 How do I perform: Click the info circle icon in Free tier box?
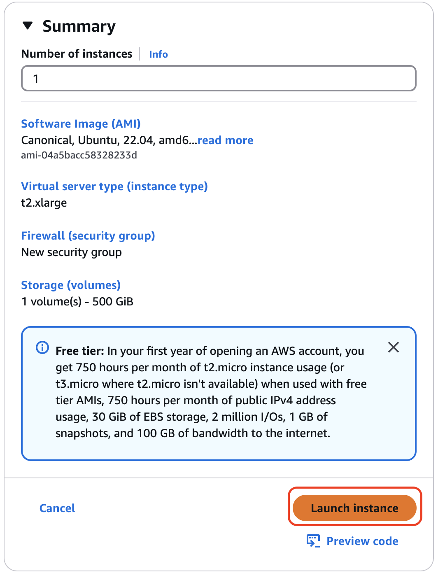point(42,347)
